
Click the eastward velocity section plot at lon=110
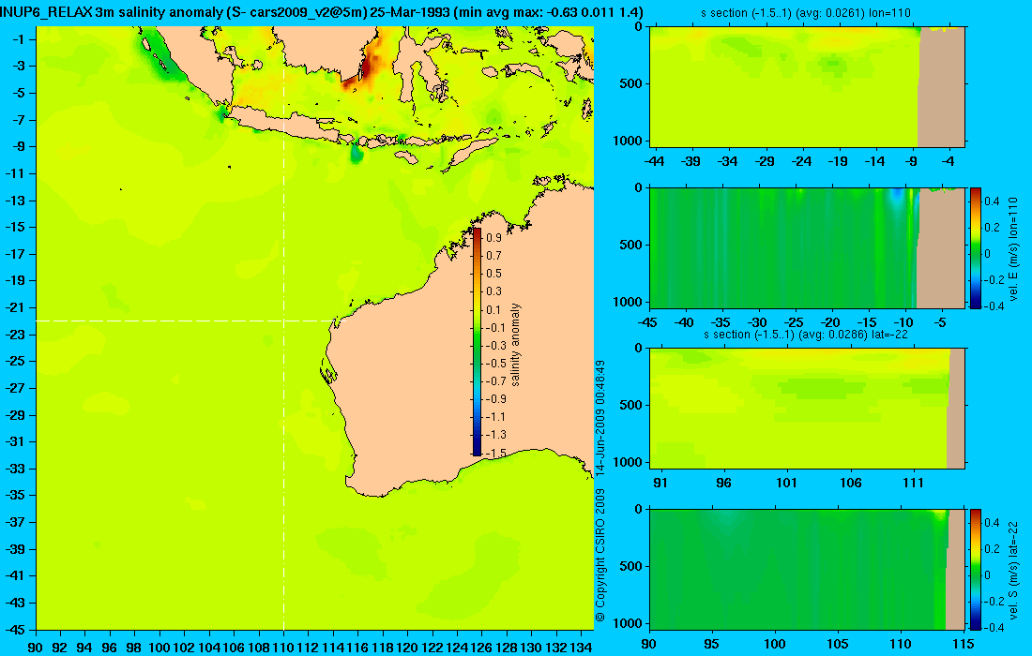pyautogui.click(x=807, y=247)
